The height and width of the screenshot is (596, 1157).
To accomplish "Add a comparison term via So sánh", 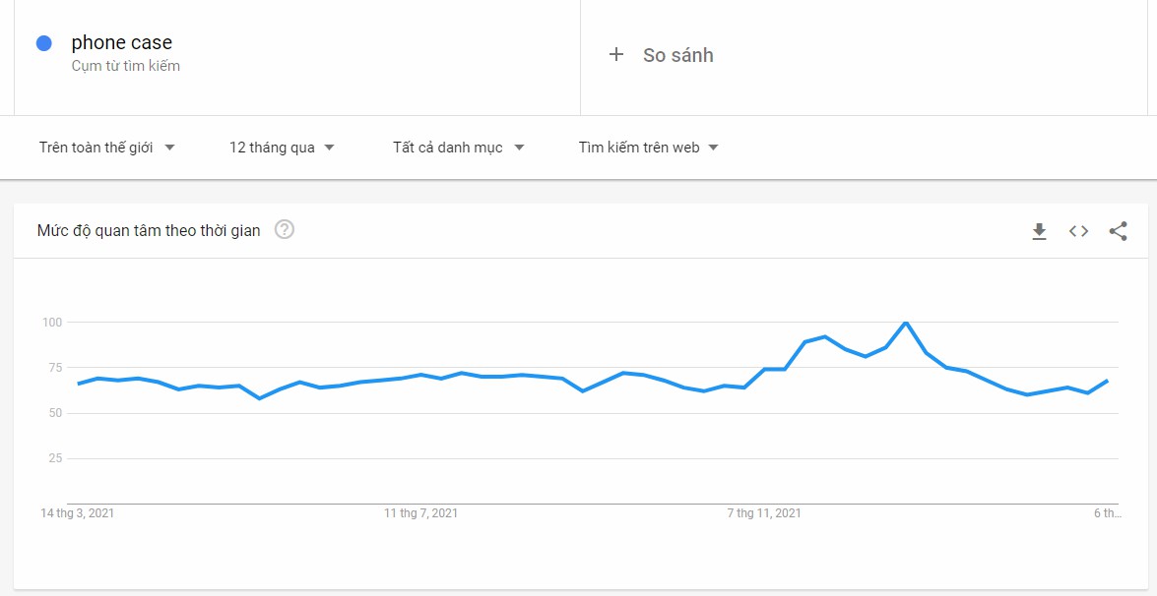I will (x=675, y=55).
